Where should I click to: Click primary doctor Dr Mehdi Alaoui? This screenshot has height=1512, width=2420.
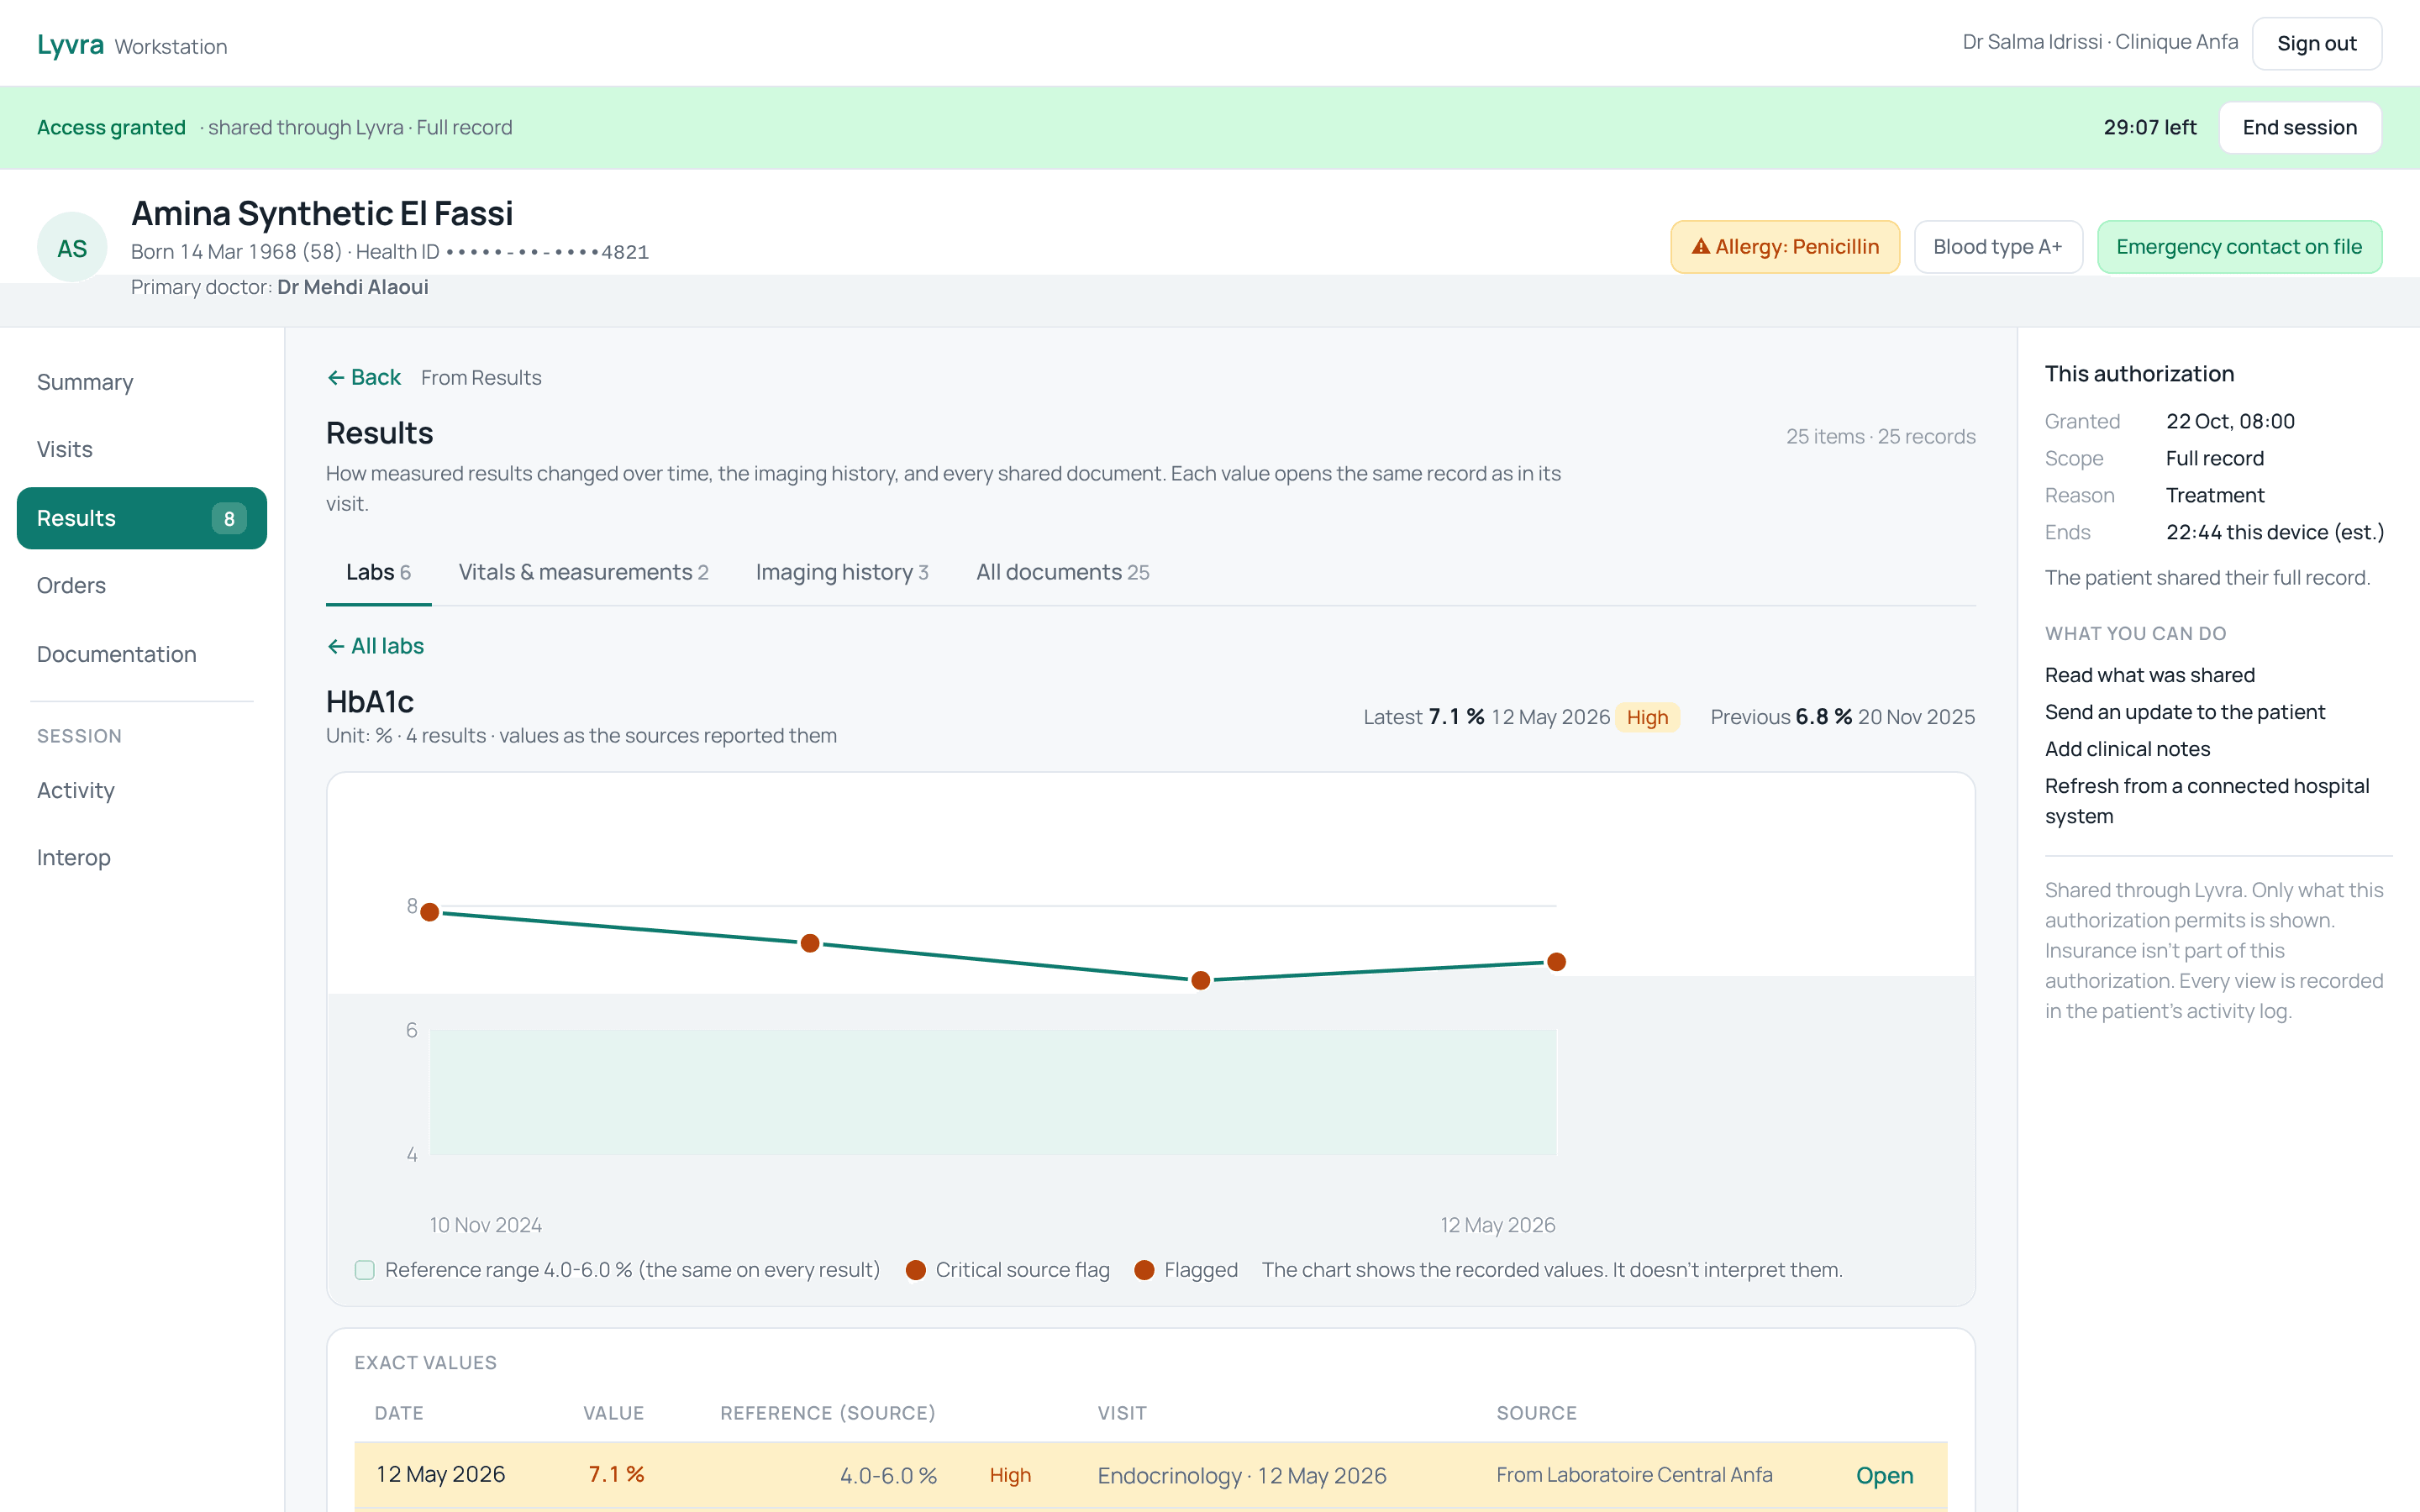(x=352, y=287)
